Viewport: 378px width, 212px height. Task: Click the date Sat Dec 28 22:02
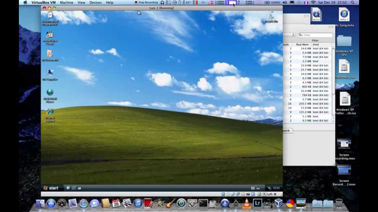[x=333, y=2]
